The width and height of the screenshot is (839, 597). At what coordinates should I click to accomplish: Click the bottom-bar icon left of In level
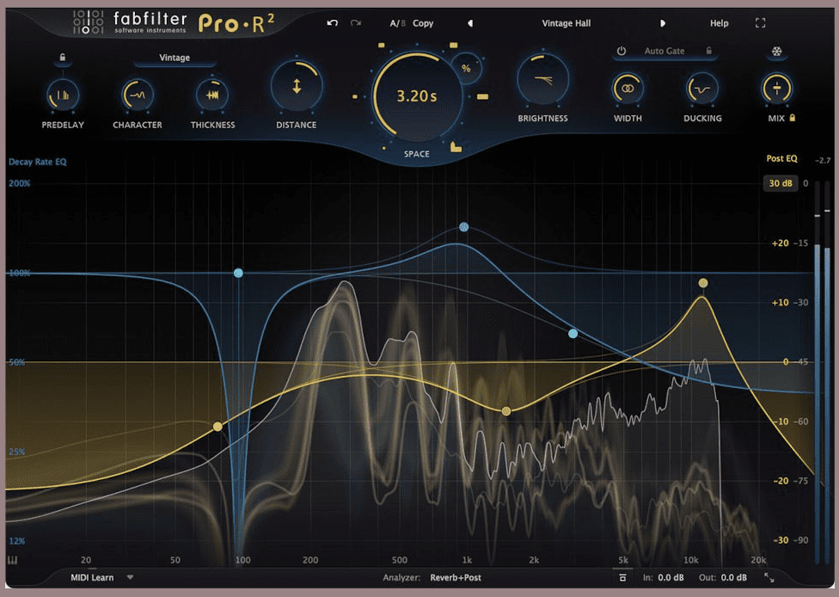point(622,578)
